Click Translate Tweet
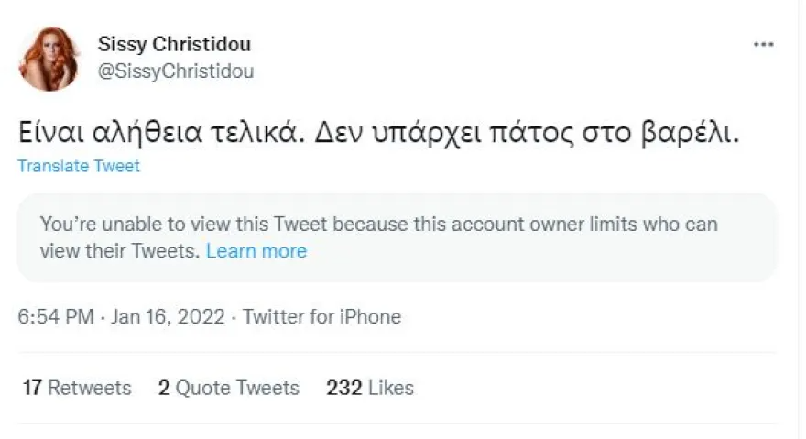Viewport: 806px width, 439px height. point(79,167)
